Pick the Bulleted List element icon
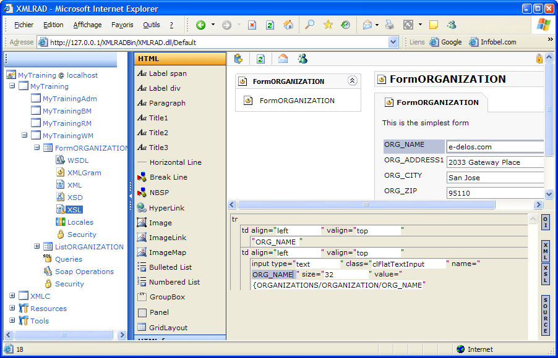The width and height of the screenshot is (558, 358). 142,267
